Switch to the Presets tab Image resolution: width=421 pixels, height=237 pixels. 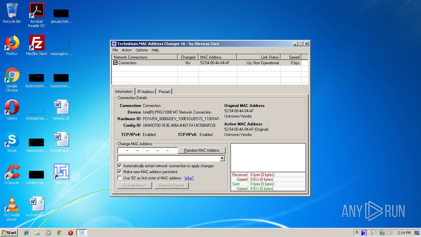click(x=164, y=92)
